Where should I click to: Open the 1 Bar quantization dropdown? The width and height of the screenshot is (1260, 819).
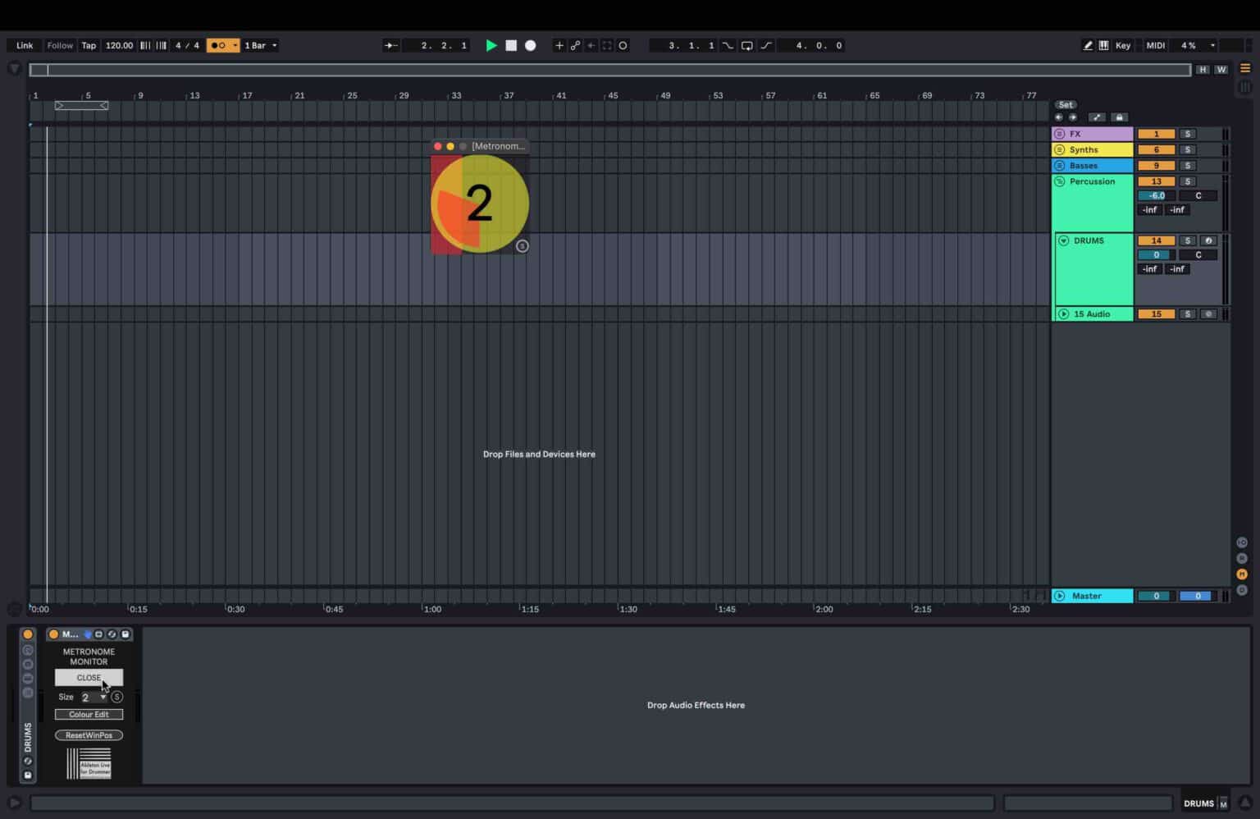260,45
